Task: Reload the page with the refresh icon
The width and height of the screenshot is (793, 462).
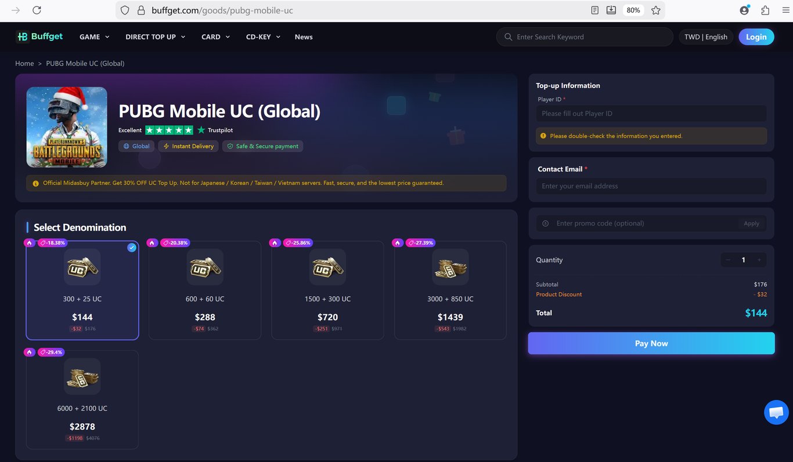Action: (37, 10)
